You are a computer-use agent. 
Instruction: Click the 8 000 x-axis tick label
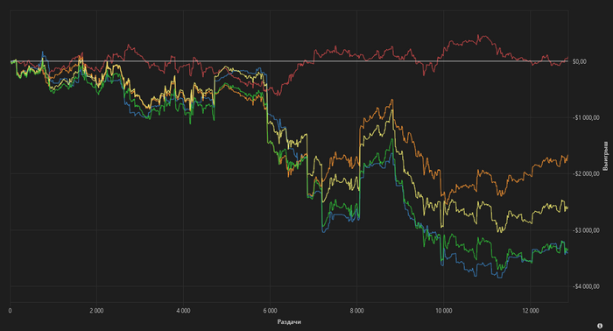(356, 311)
